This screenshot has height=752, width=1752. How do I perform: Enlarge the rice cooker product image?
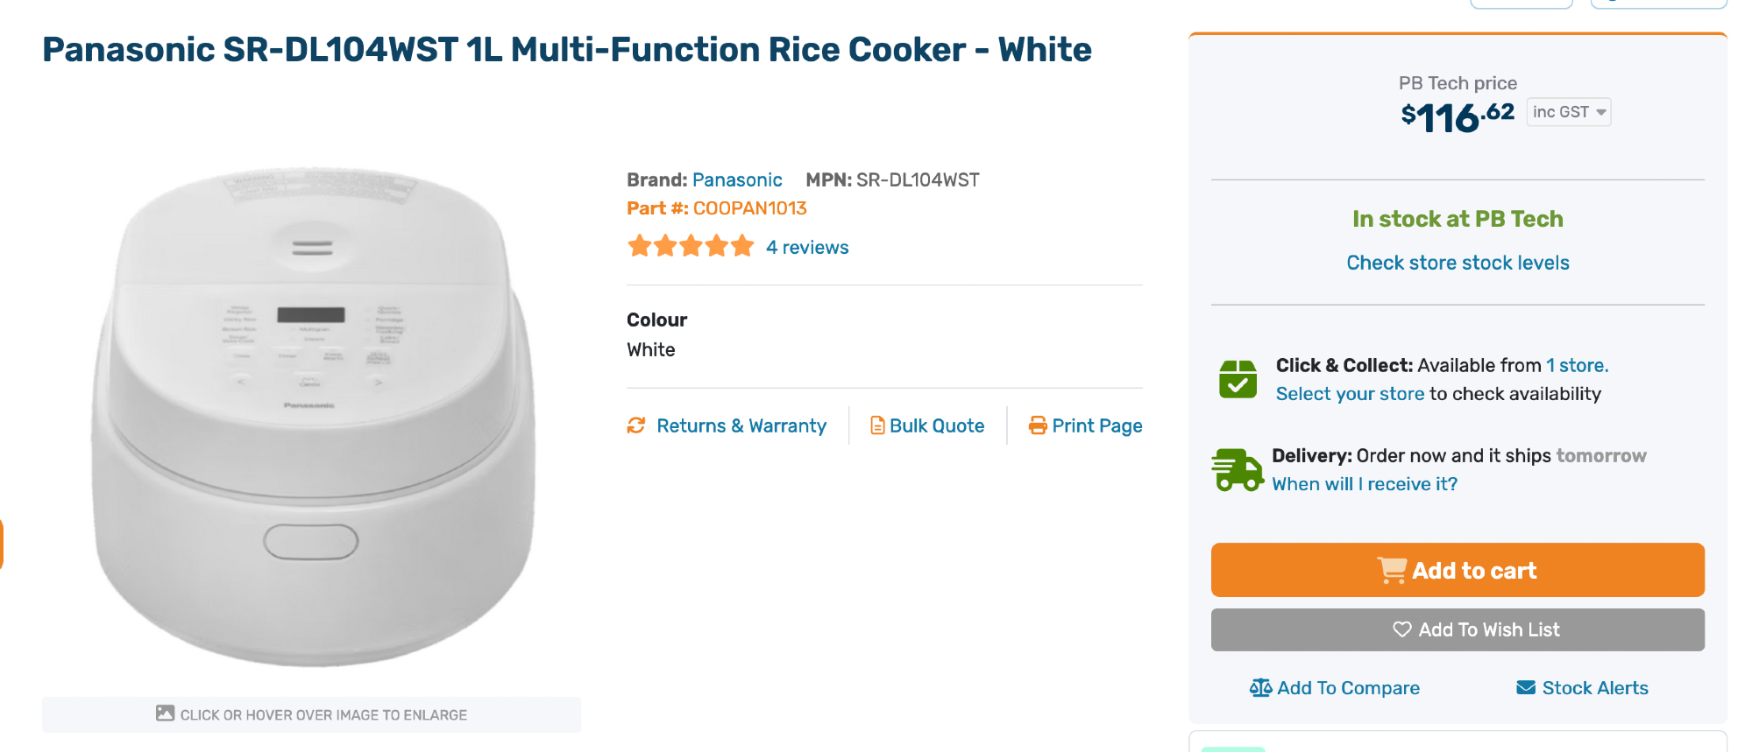[312, 416]
